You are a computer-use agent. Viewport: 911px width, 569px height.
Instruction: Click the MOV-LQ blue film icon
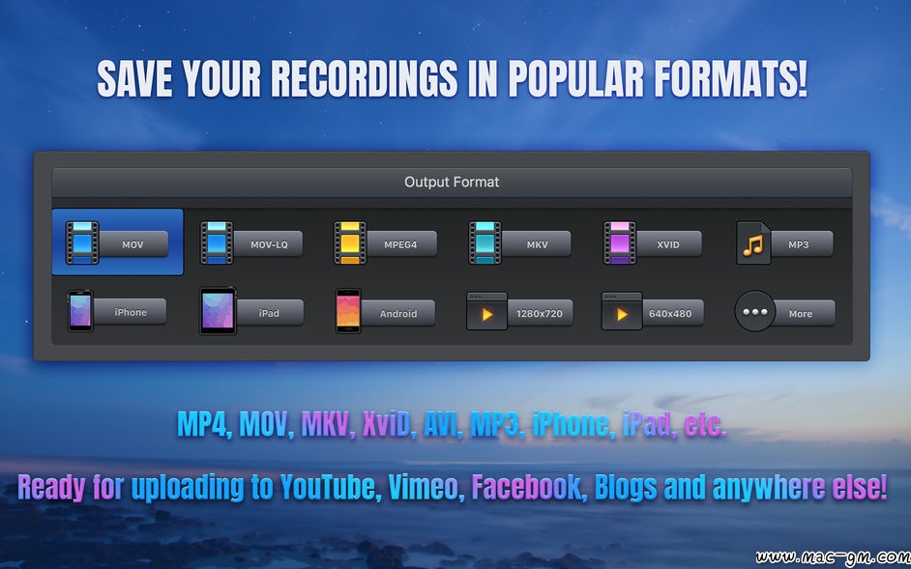point(217,242)
